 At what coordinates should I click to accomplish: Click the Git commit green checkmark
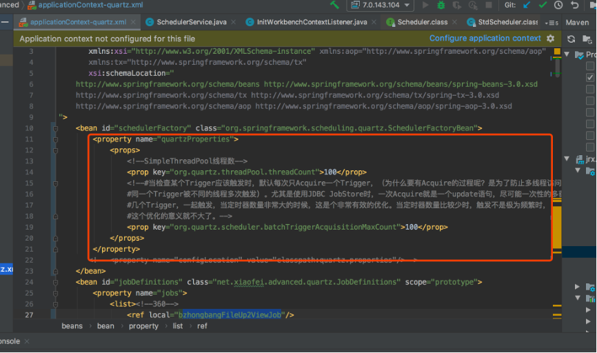[x=543, y=5]
